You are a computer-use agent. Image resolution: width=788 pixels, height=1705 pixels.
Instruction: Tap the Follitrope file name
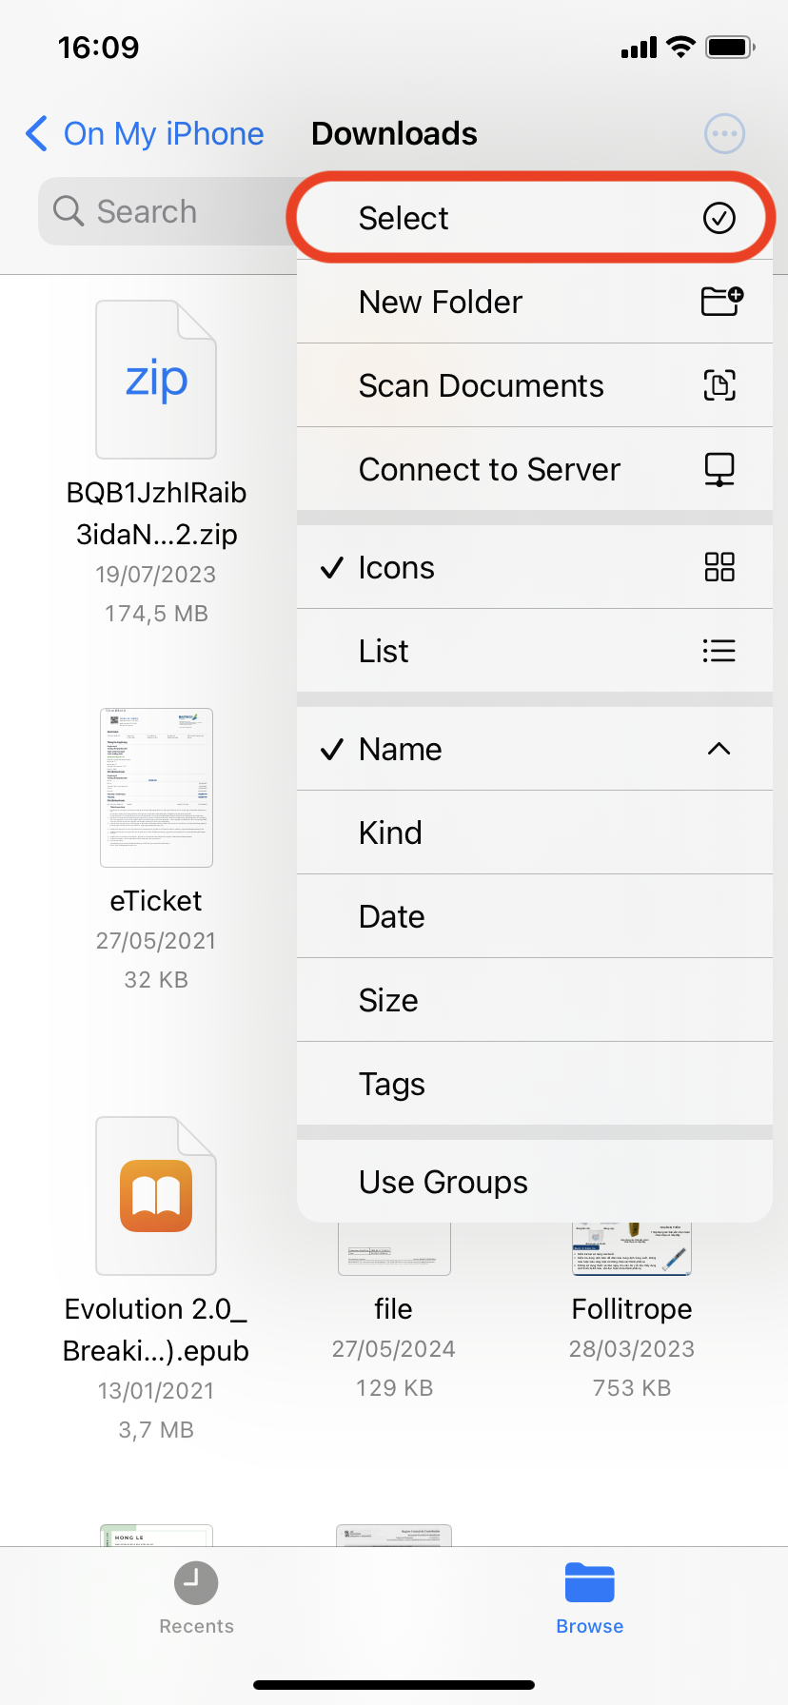[x=632, y=1308]
